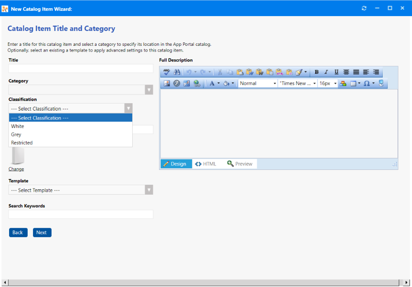Insert a hyperlink with link icon

197,84
